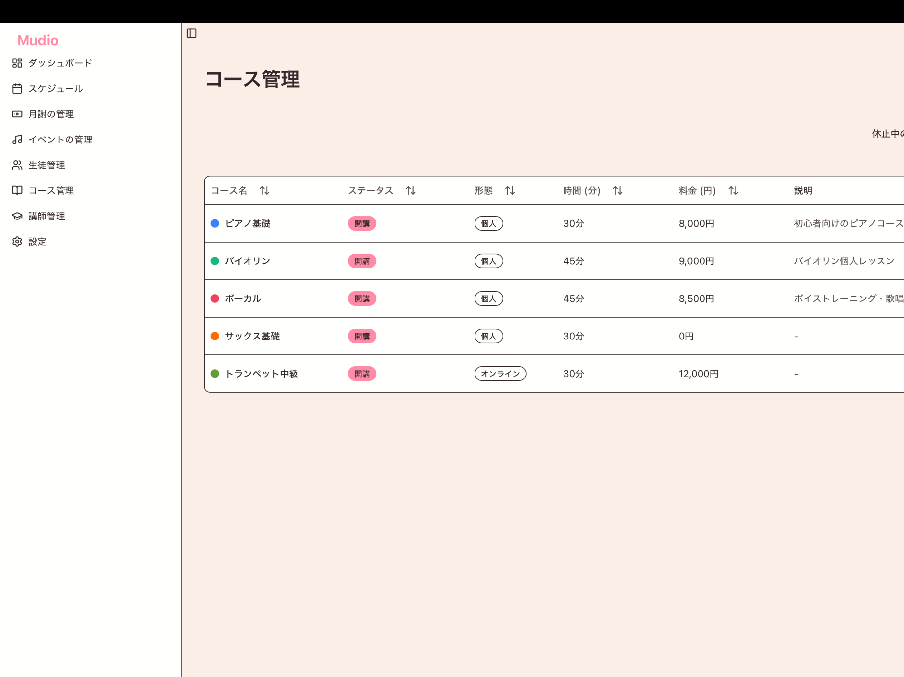Viewport: 904px width, 677px height.
Task: Click 12,000円 price cell
Action: tap(699, 374)
